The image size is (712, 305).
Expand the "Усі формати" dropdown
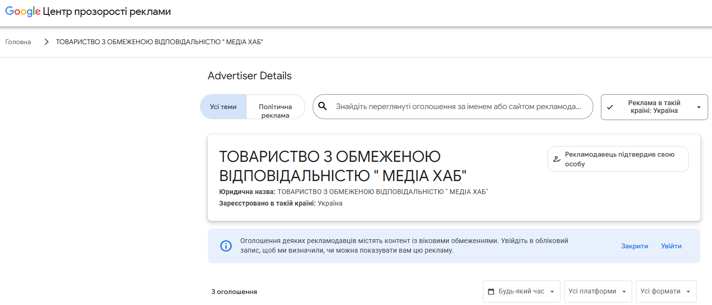coord(666,292)
